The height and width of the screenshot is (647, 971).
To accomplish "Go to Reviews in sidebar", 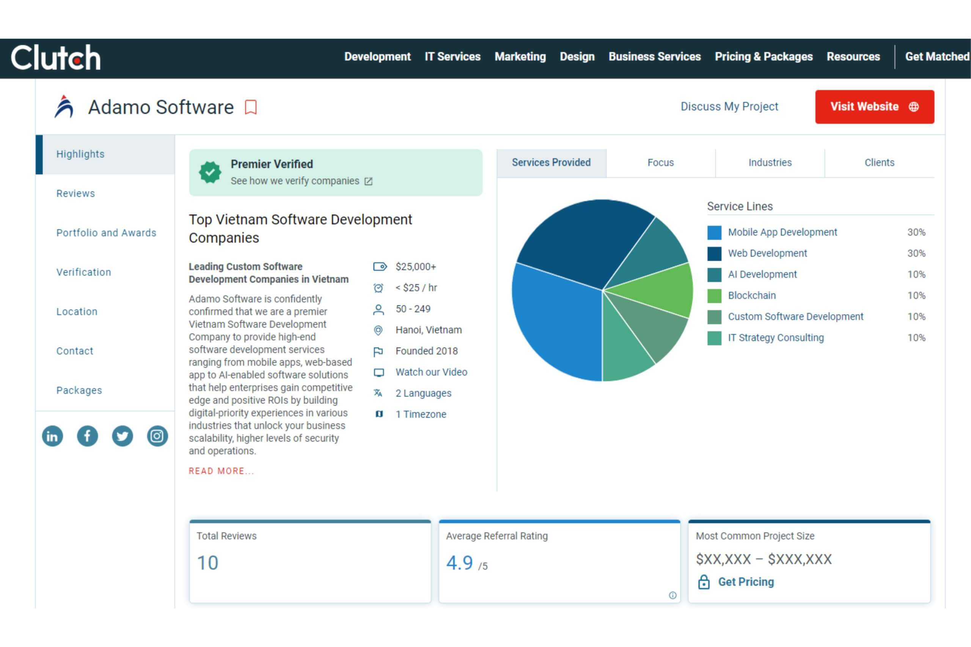I will click(x=75, y=194).
